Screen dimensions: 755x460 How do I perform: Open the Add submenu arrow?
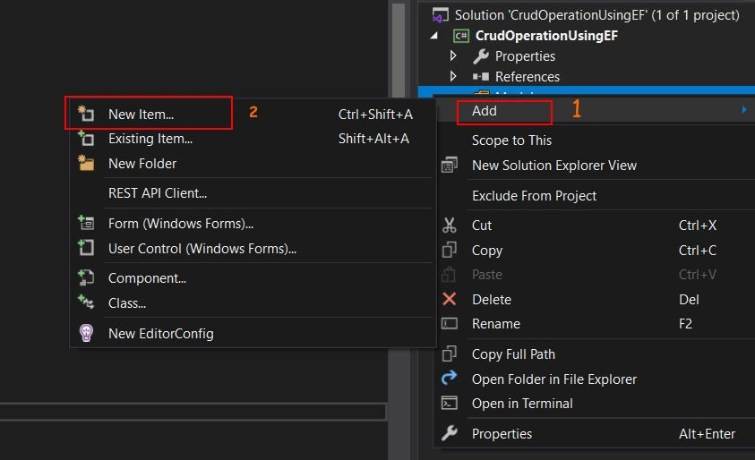(x=744, y=110)
